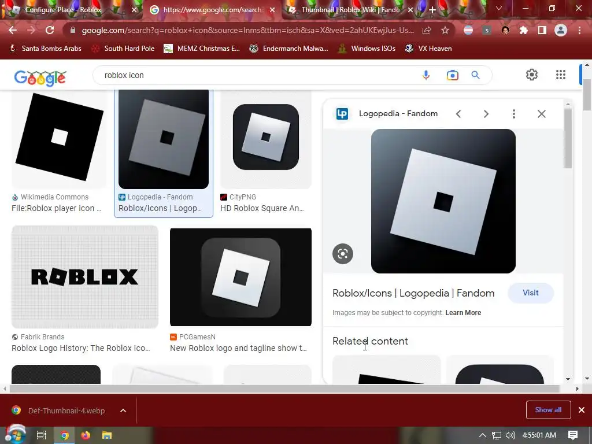Open the Google apps grid

click(561, 75)
